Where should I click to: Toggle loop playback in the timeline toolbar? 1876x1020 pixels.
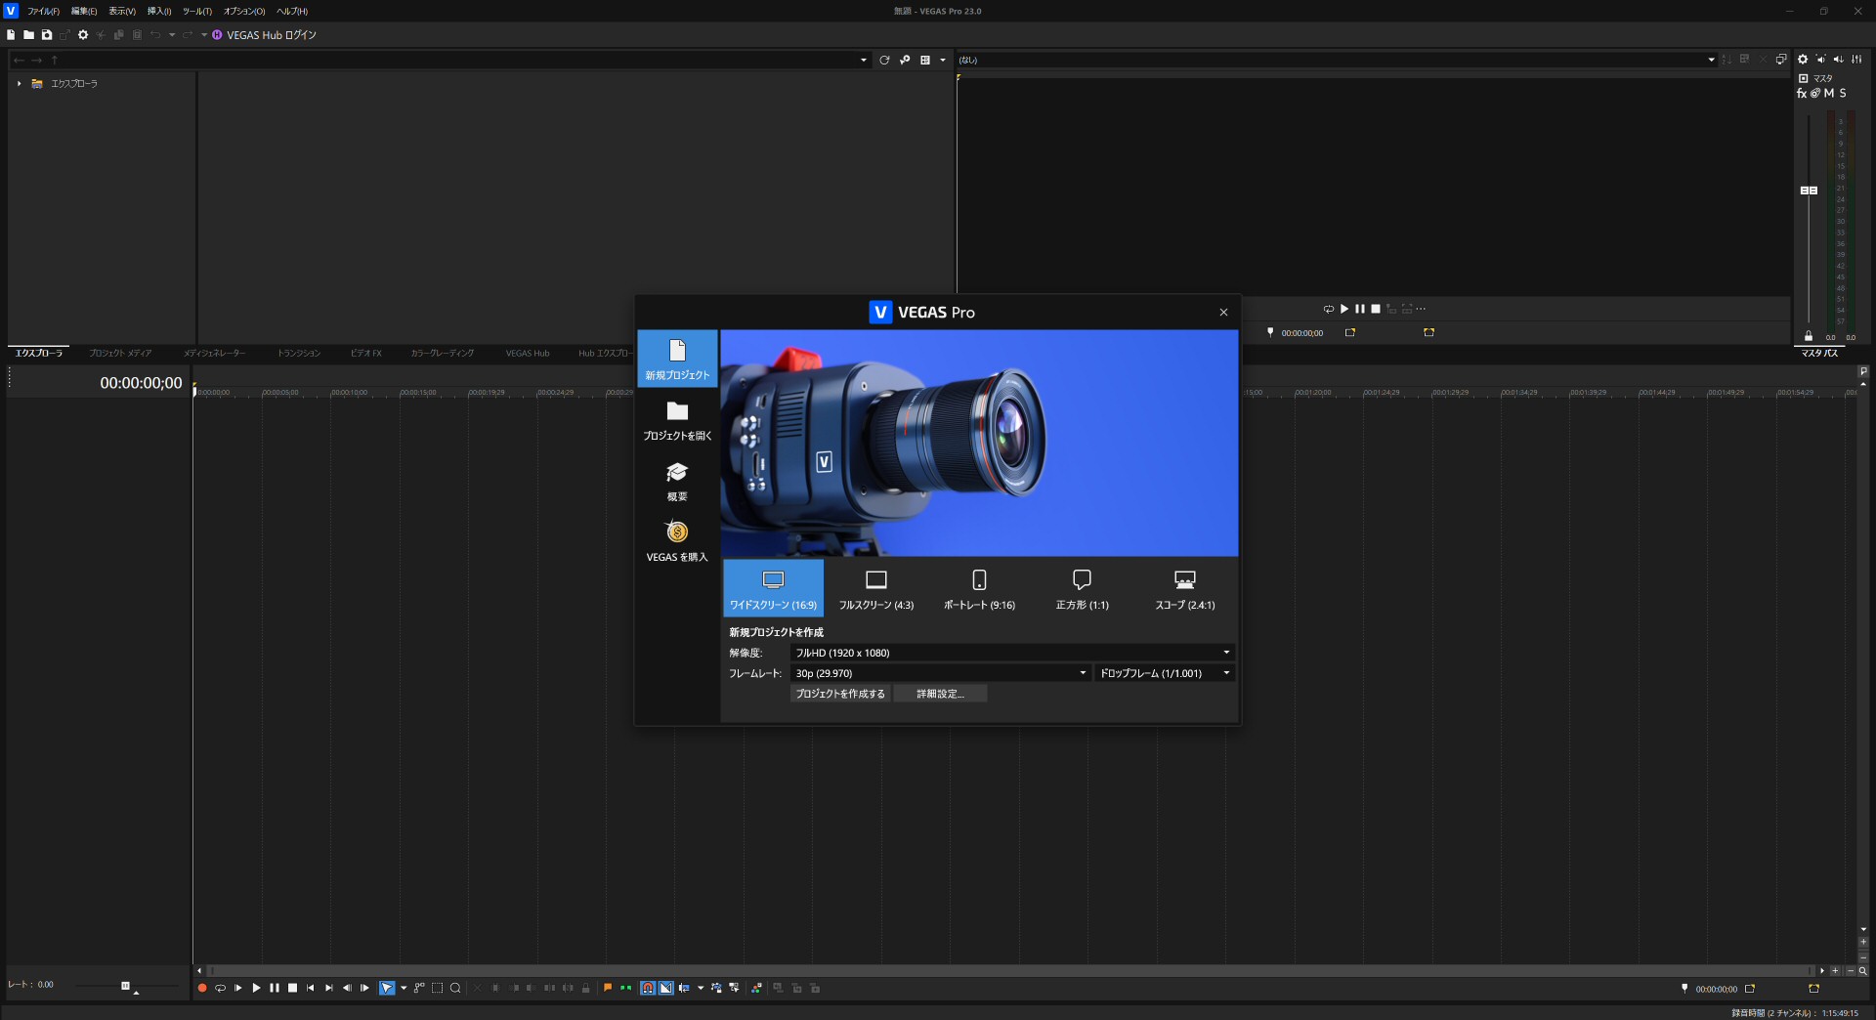pyautogui.click(x=220, y=988)
